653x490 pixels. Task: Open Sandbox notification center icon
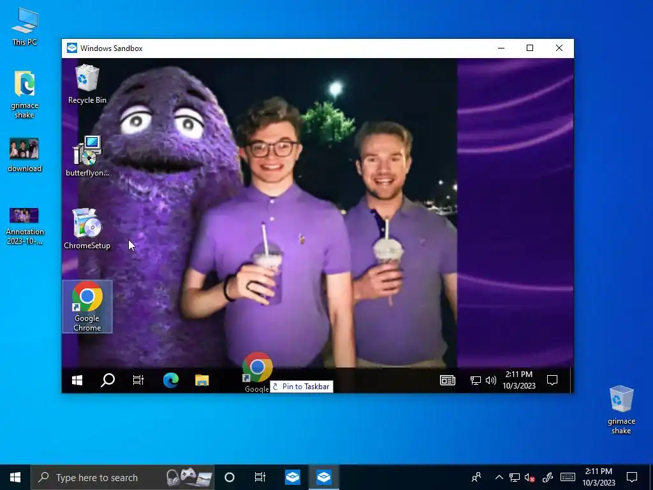552,380
